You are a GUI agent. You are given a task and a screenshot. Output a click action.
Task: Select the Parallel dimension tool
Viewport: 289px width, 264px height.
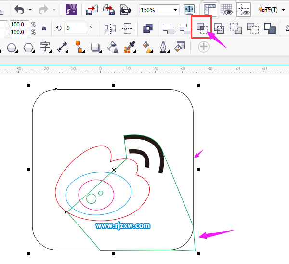(x=62, y=47)
